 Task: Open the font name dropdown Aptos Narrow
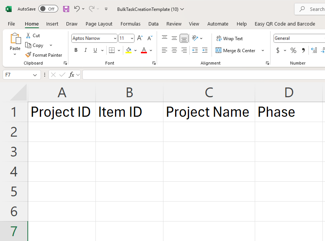coord(115,38)
